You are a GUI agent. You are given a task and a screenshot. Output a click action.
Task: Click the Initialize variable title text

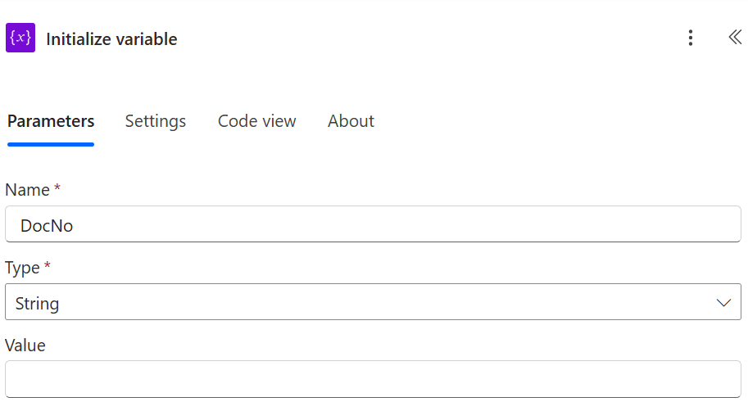point(111,39)
